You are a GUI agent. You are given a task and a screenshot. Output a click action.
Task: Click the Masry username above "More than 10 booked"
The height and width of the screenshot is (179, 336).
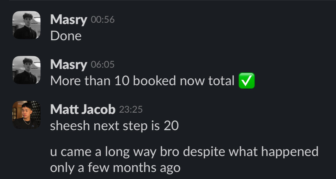click(x=69, y=65)
